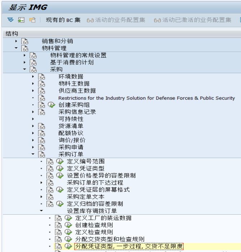241x252 pixels.
Task: Execute activity icon for 定义凭证类型
Action: pos(60,168)
